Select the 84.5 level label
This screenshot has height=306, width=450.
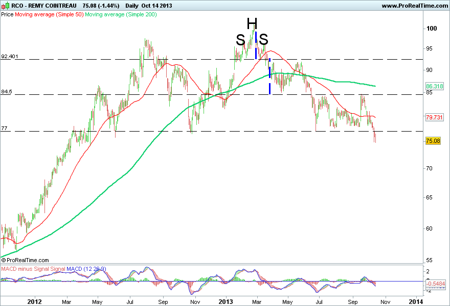point(7,92)
